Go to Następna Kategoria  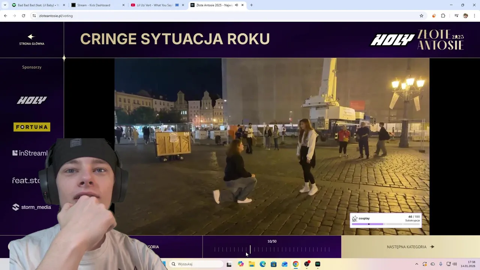410,247
